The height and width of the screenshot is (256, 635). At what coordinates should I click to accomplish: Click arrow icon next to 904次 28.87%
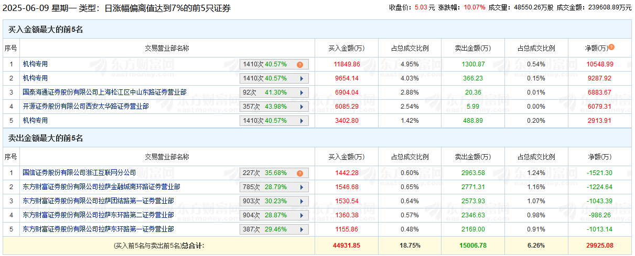(x=301, y=215)
